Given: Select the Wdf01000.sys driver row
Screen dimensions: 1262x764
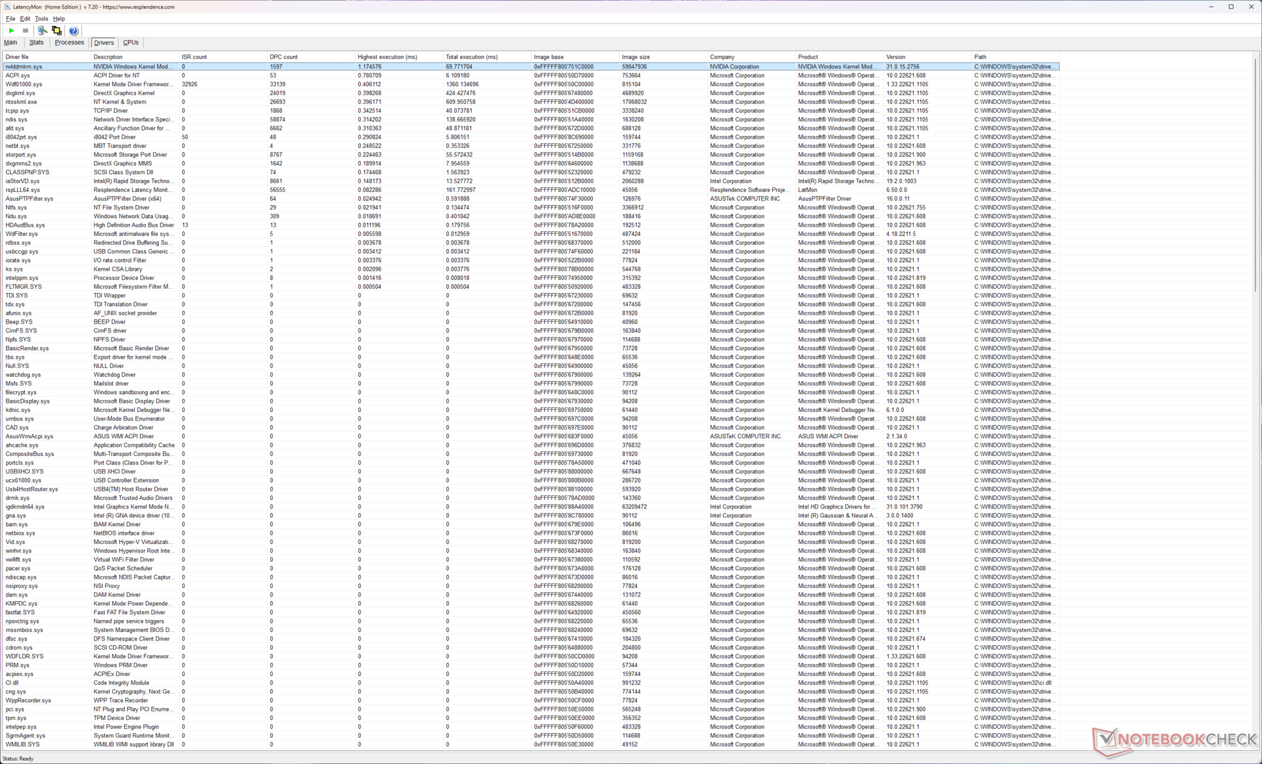Looking at the screenshot, I should click(x=24, y=84).
